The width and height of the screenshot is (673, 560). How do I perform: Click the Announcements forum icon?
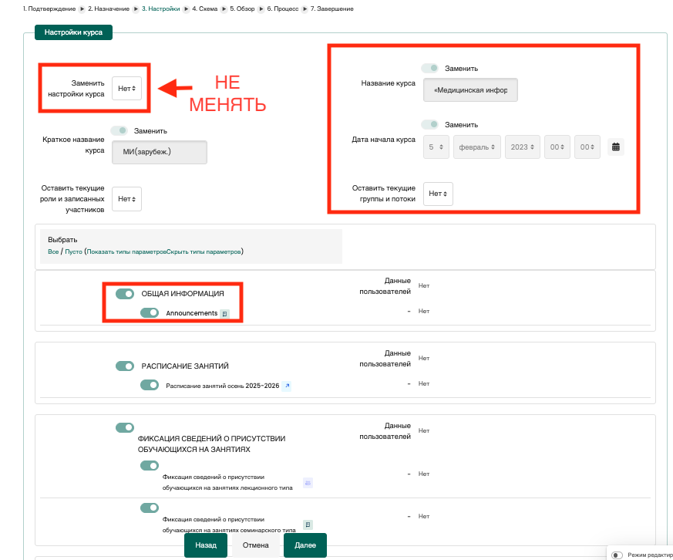pyautogui.click(x=224, y=313)
